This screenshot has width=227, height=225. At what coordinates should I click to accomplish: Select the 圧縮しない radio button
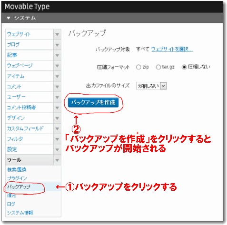click(184, 67)
